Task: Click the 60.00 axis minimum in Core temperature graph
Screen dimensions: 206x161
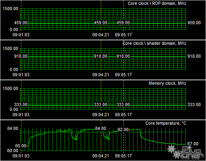Action: click(x=12, y=151)
